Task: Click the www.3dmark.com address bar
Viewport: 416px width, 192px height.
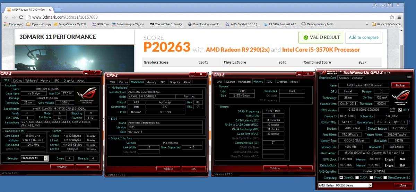Action: 208,17
